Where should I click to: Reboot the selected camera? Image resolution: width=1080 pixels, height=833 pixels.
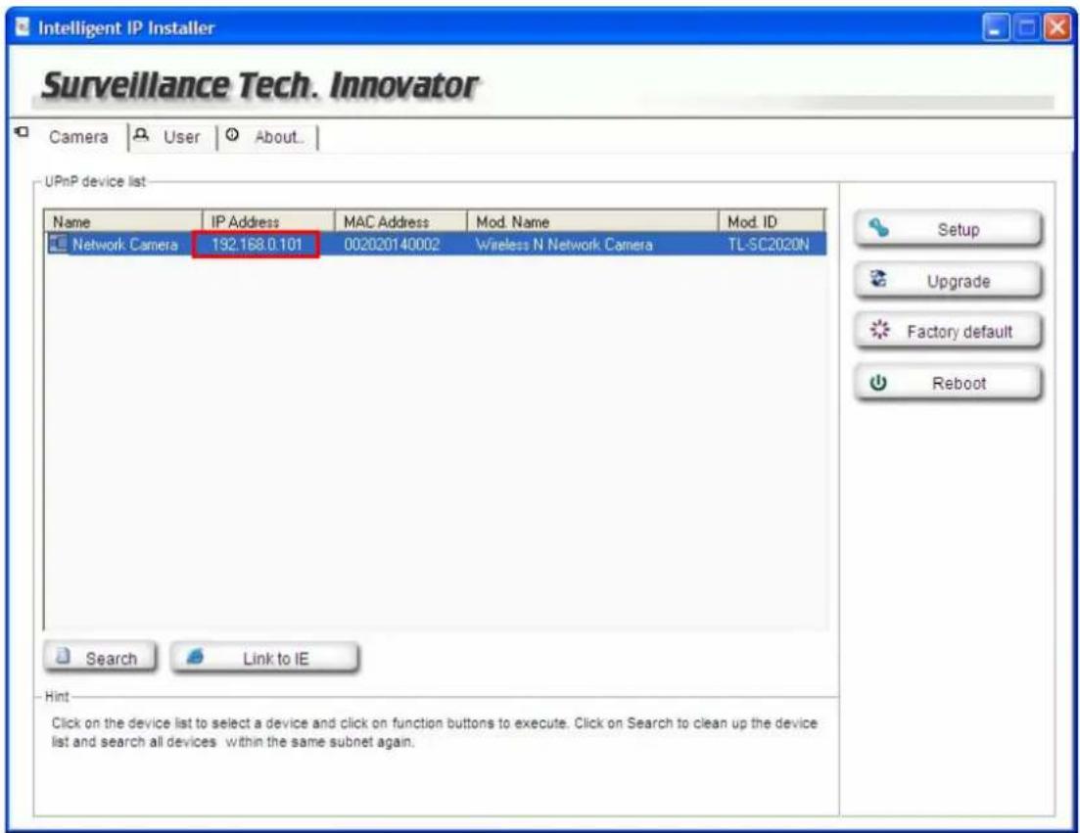(x=948, y=383)
